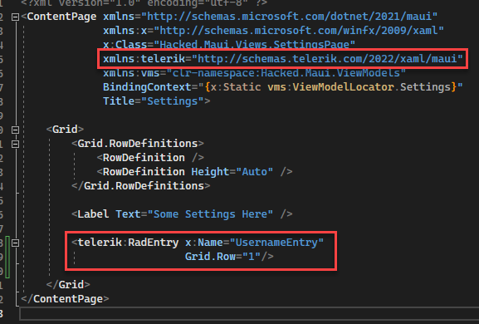Click the RadEntry tag name
Image resolution: width=479 pixels, height=324 pixels.
click(153, 243)
